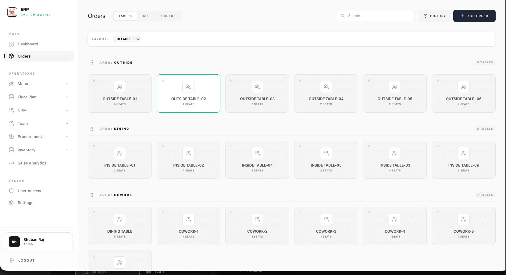The image size is (506, 275).
Task: Click 6 TABLES badge in DINING area
Action: [485, 129]
